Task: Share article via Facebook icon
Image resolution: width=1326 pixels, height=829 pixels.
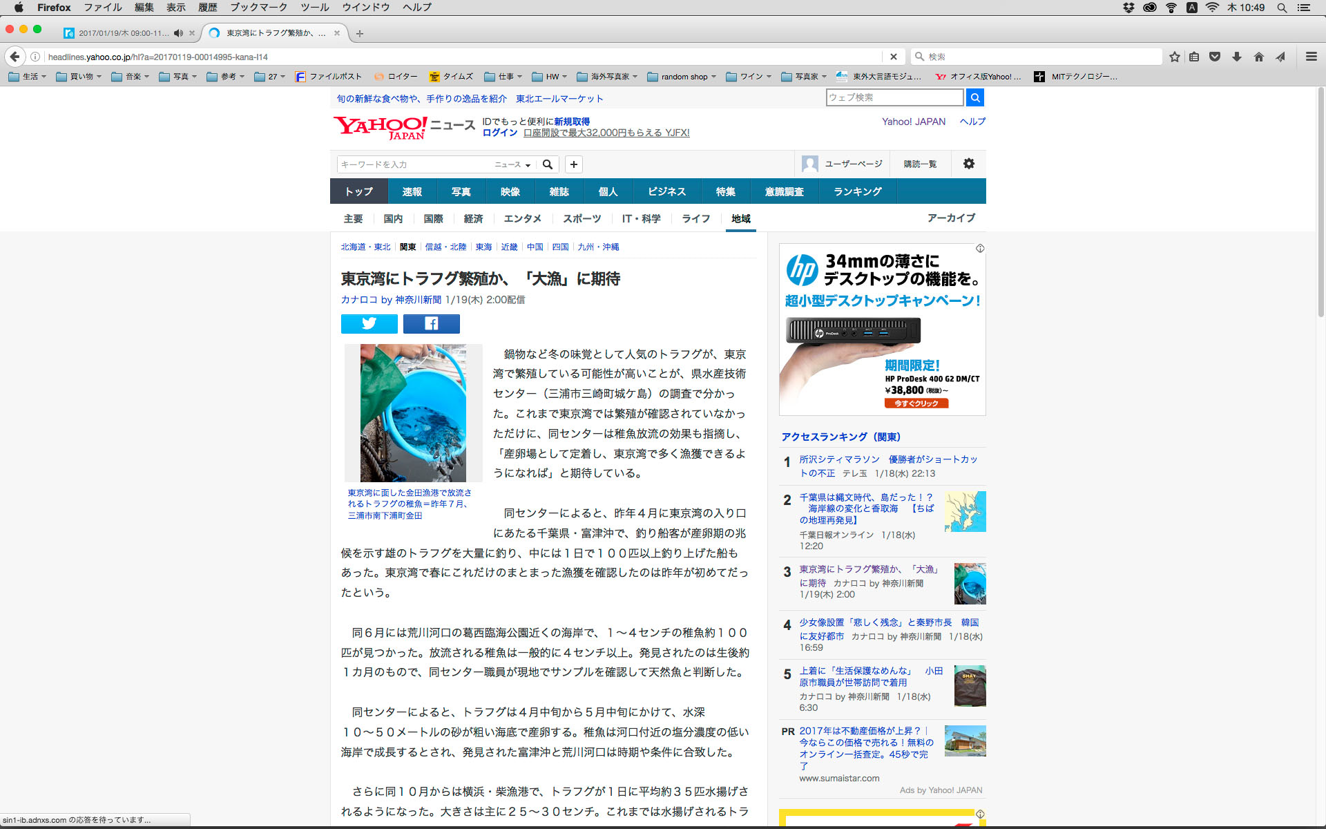Action: click(x=431, y=323)
